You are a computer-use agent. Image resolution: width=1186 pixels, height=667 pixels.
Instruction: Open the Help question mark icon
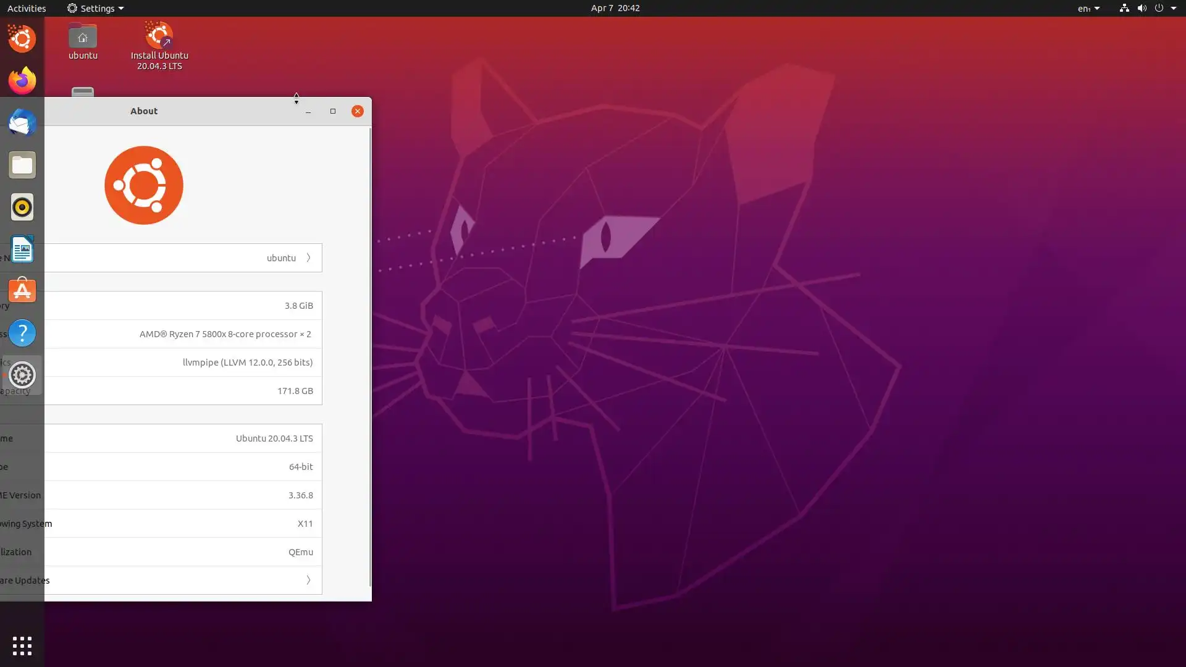[x=22, y=333]
